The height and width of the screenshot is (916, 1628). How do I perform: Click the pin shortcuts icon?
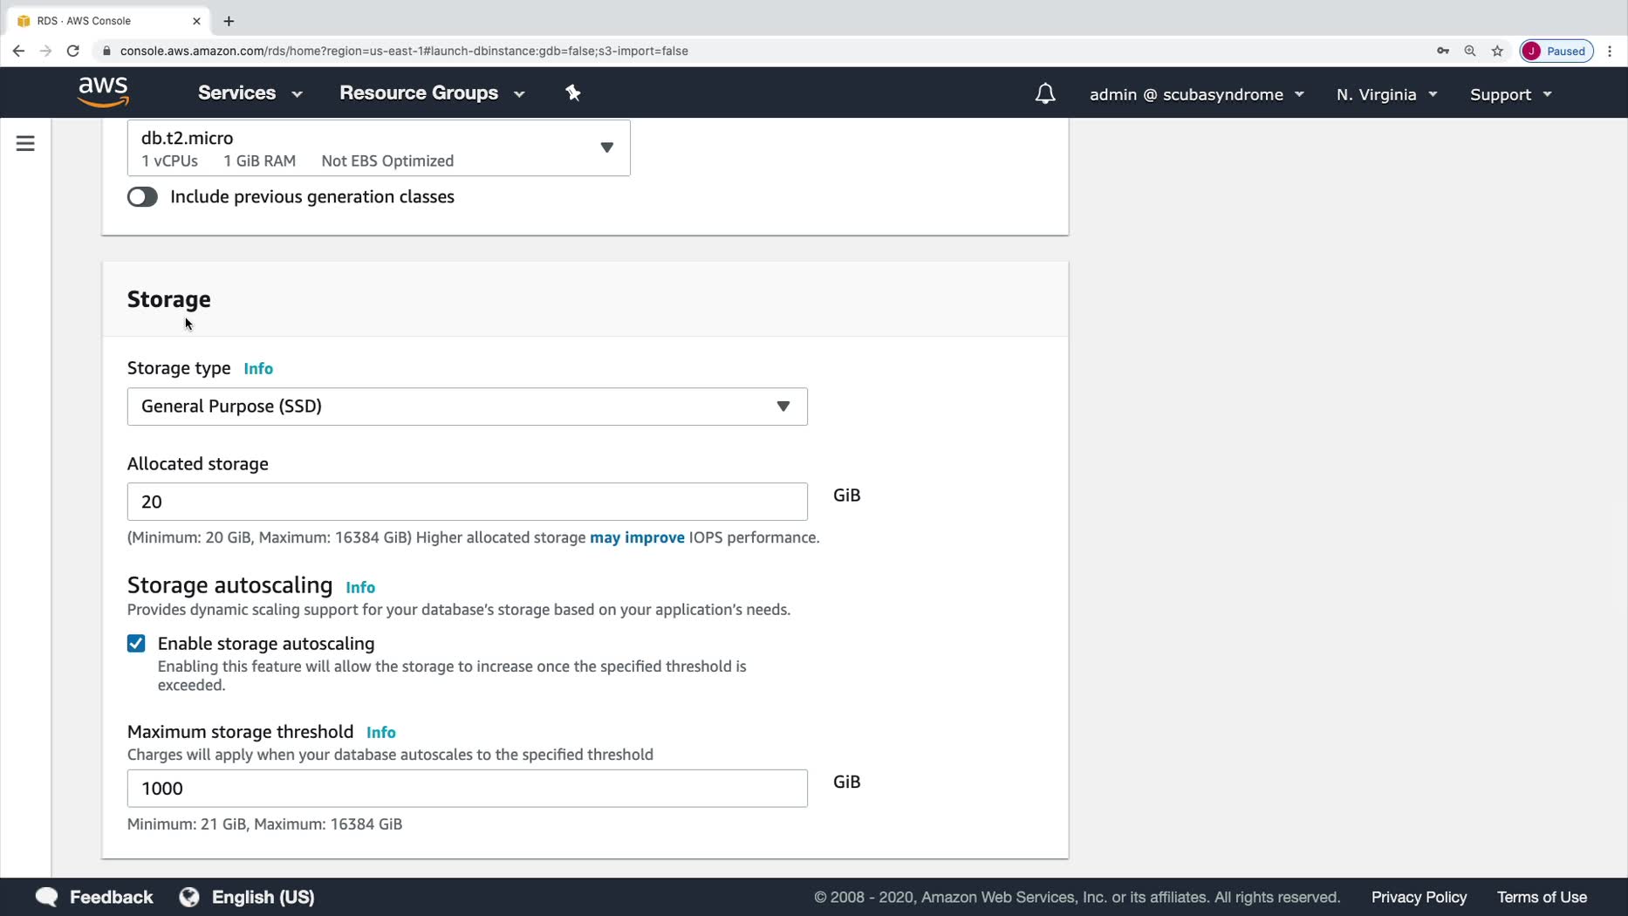tap(573, 93)
